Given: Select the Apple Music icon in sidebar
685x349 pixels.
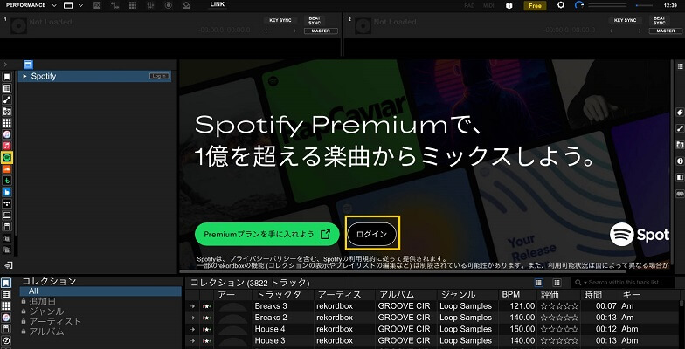Looking at the screenshot, I should pyautogui.click(x=7, y=145).
